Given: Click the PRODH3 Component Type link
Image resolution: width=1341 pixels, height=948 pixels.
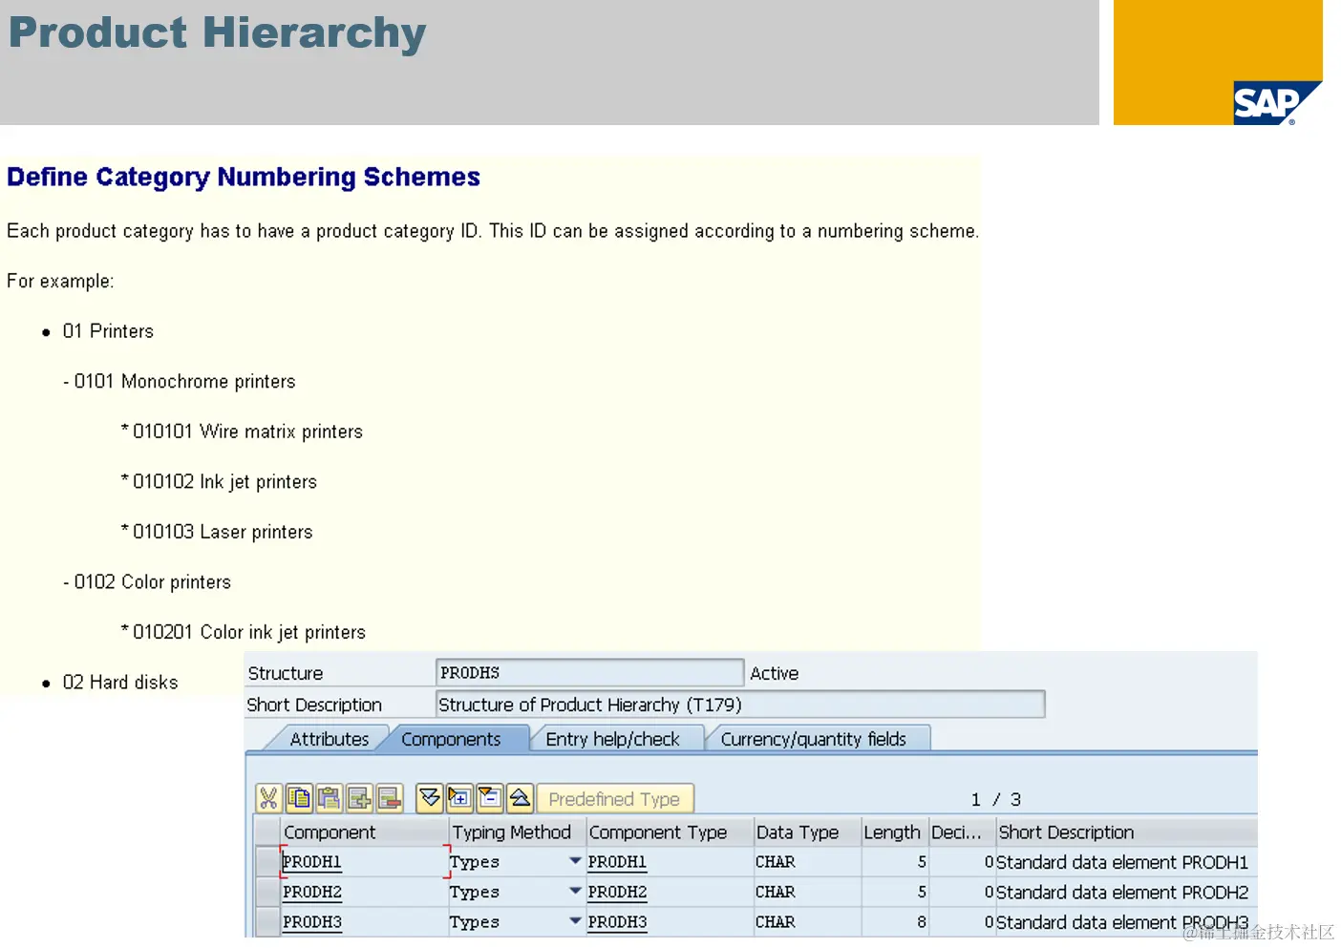Looking at the screenshot, I should click(x=617, y=923).
